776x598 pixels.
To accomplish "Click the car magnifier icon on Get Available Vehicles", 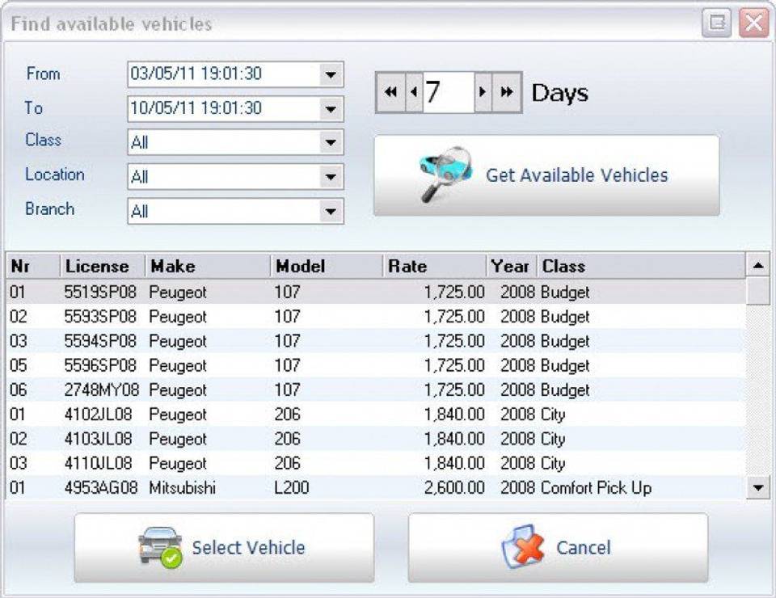I will coord(445,173).
